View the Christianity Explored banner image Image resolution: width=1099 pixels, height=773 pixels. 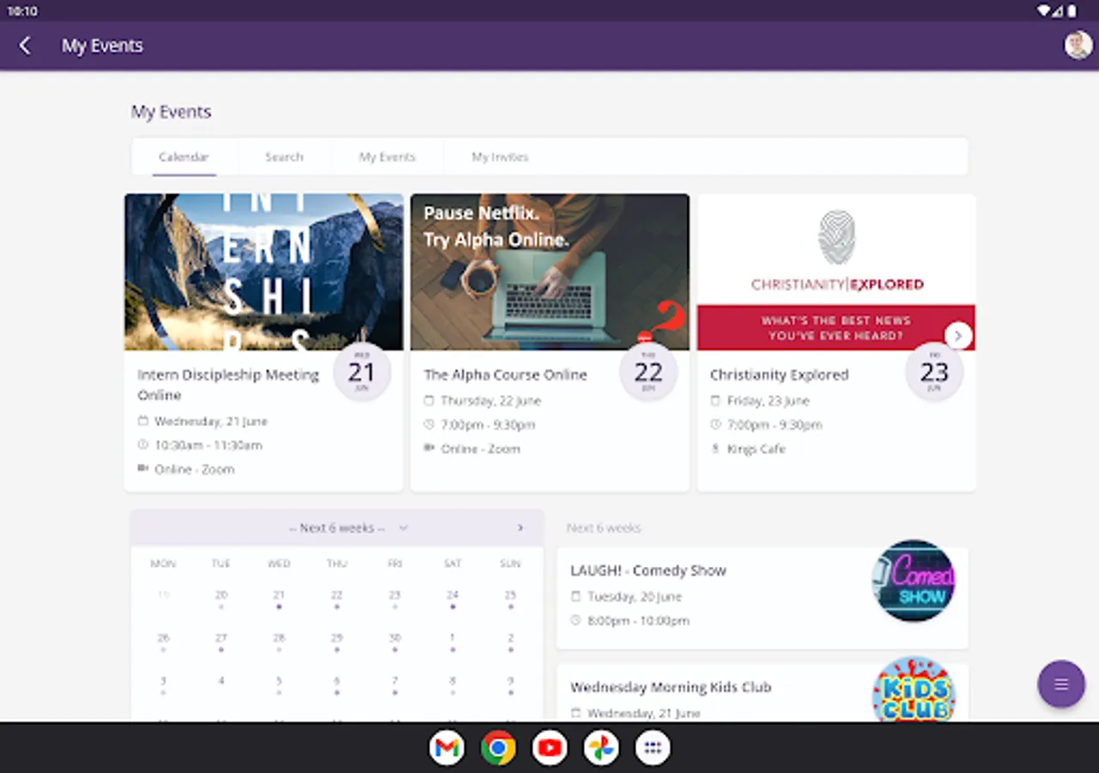(x=836, y=272)
